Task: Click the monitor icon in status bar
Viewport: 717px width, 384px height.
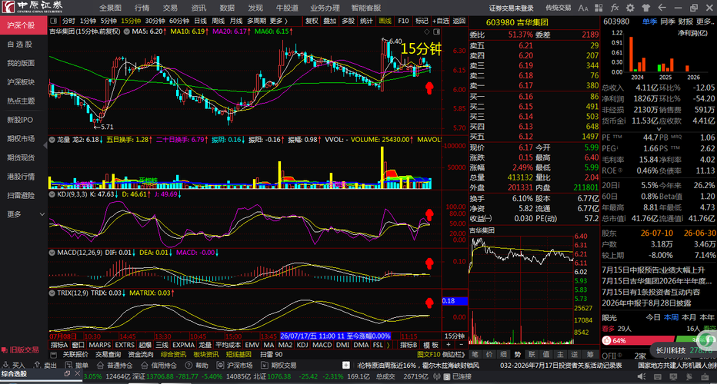Action: pos(673,376)
